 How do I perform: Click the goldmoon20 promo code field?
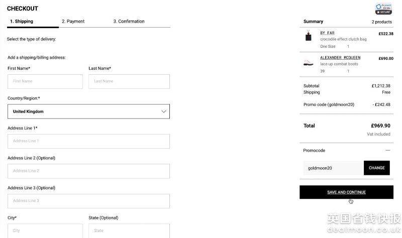pos(333,168)
